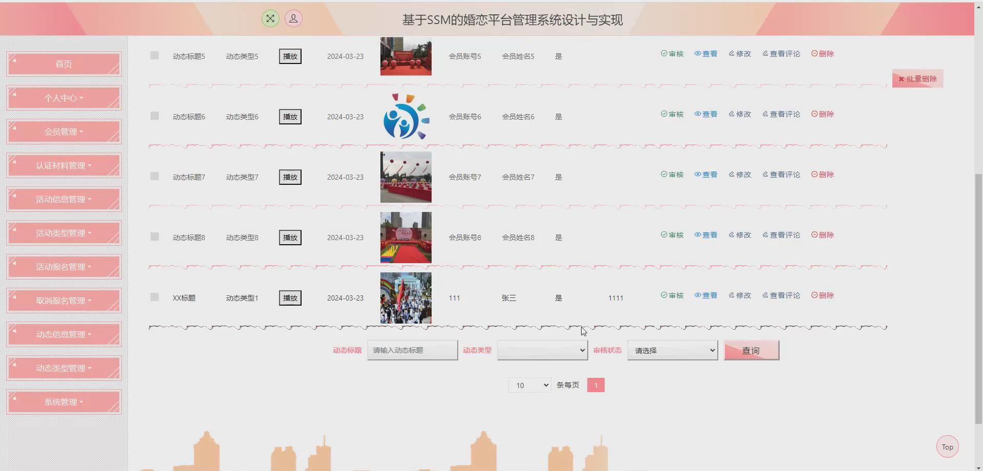Open the 10 items per page dropdown
The height and width of the screenshot is (471, 983).
pyautogui.click(x=529, y=385)
